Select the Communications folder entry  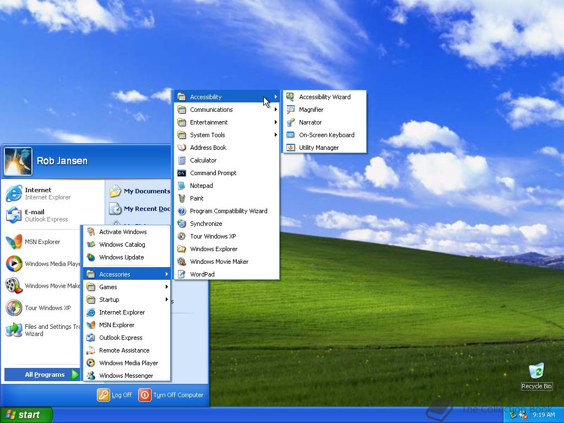click(226, 110)
